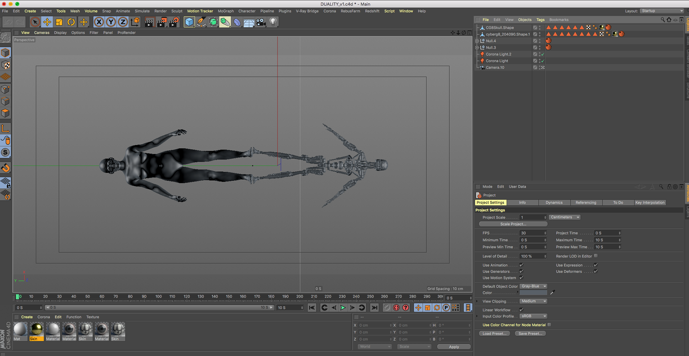The height and width of the screenshot is (356, 689).
Task: Click the Apply button in coordinates
Action: pyautogui.click(x=454, y=347)
